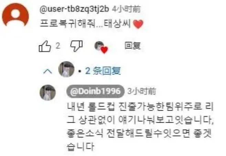This screenshot has width=226, height=156.
Task: Like the comment by user-tb8zq3tj2b
Action: [45, 46]
